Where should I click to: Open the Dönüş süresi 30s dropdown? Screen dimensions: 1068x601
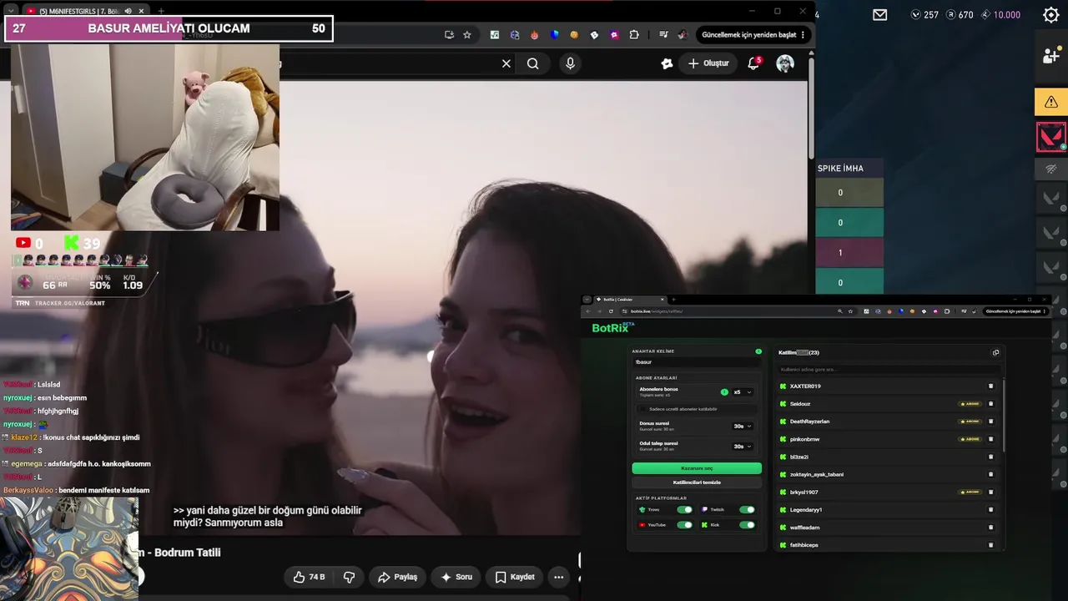point(743,426)
